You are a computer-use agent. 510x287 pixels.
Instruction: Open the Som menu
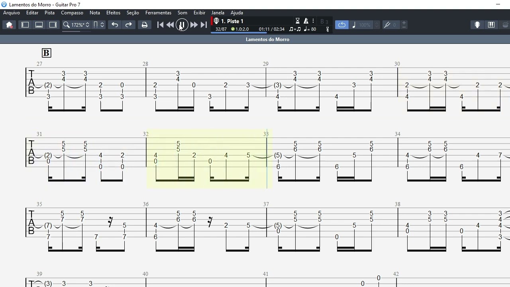182,13
